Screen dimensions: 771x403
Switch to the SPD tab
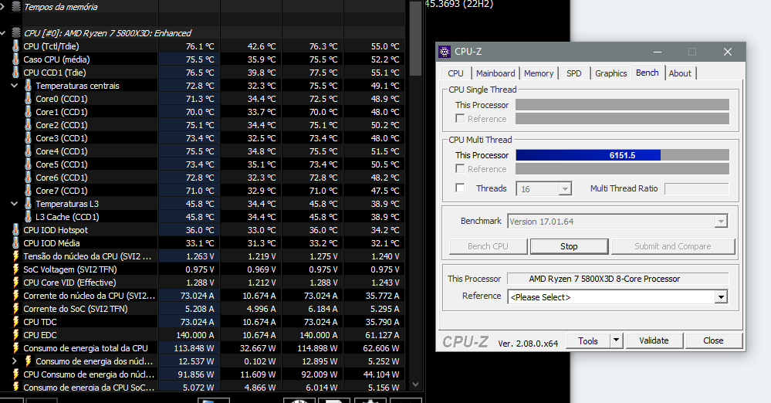(x=574, y=73)
